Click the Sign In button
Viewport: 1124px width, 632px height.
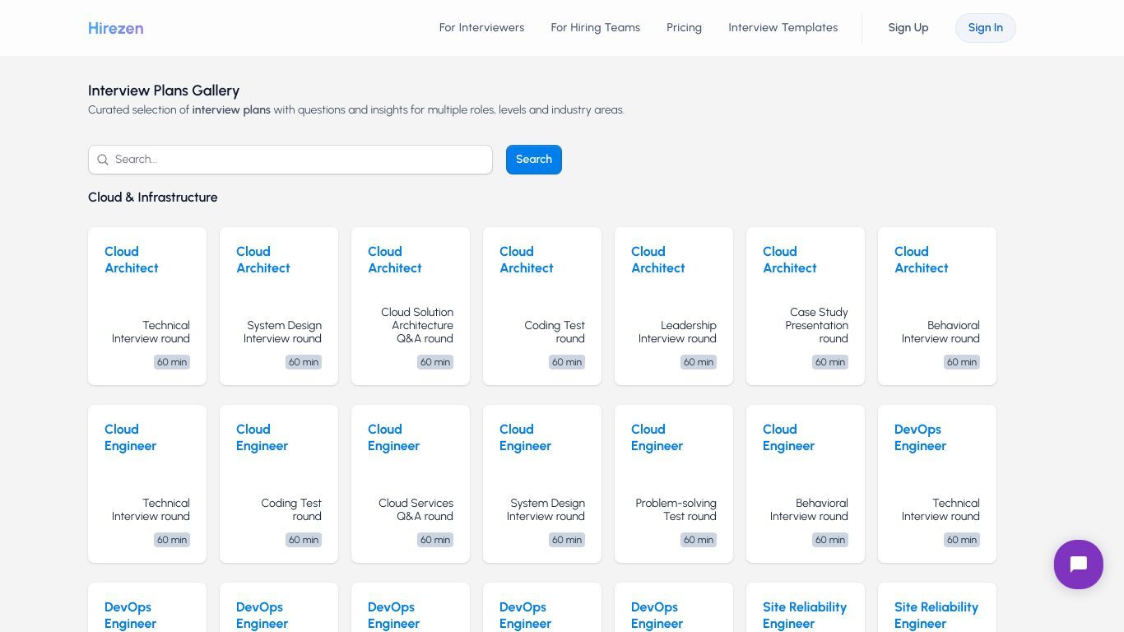pos(985,28)
